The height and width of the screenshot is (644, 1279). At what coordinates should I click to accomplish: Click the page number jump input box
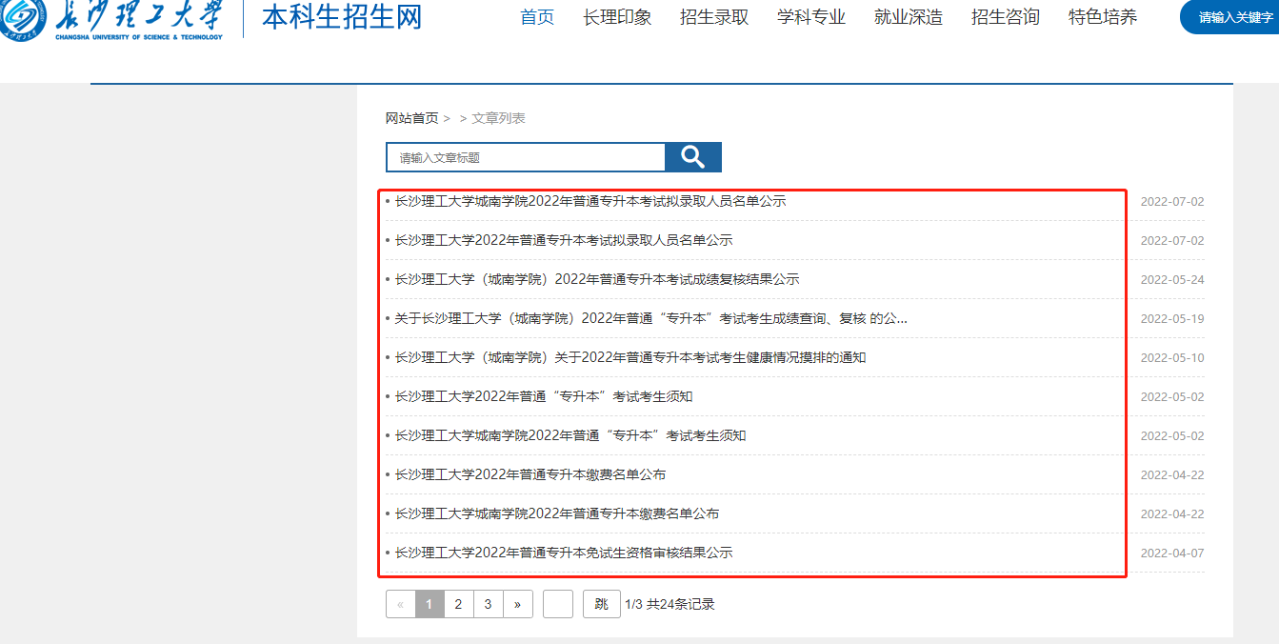pyautogui.click(x=558, y=604)
